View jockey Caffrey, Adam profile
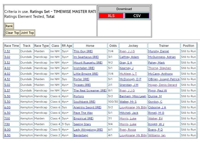 [129, 57]
